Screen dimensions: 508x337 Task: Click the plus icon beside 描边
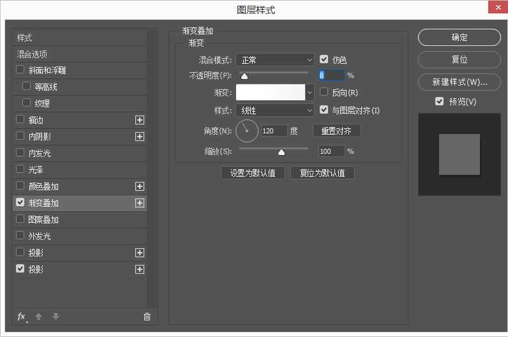point(140,120)
